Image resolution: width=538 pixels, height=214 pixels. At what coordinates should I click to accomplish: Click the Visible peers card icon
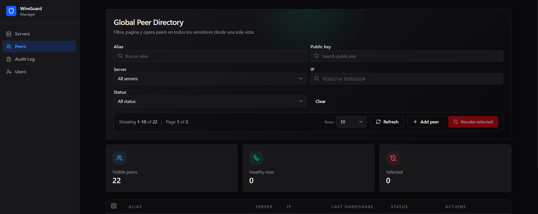(119, 158)
